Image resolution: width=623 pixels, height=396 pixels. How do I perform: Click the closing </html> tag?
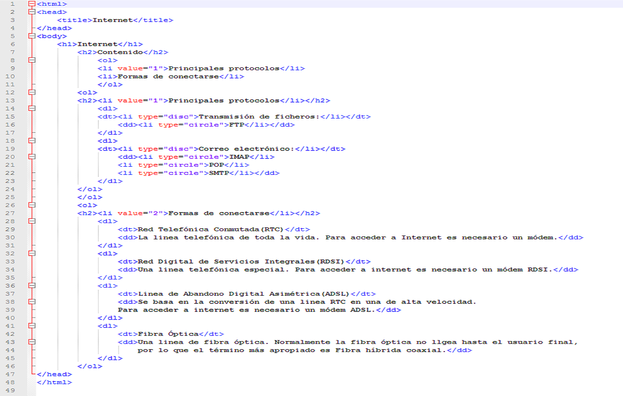pos(55,382)
